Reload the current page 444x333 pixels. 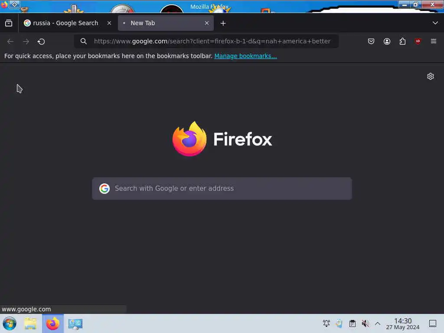pyautogui.click(x=41, y=42)
